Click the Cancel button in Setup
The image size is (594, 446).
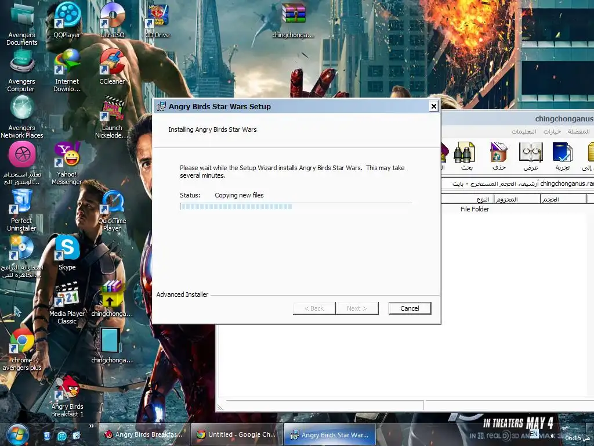click(x=410, y=308)
